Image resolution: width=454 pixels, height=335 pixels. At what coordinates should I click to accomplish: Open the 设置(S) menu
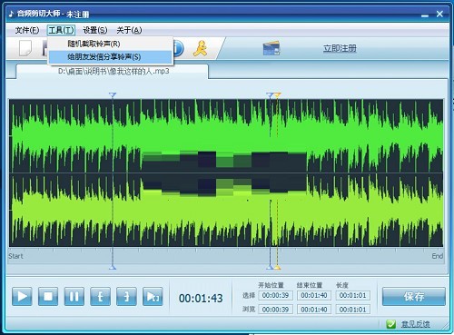[x=95, y=30]
